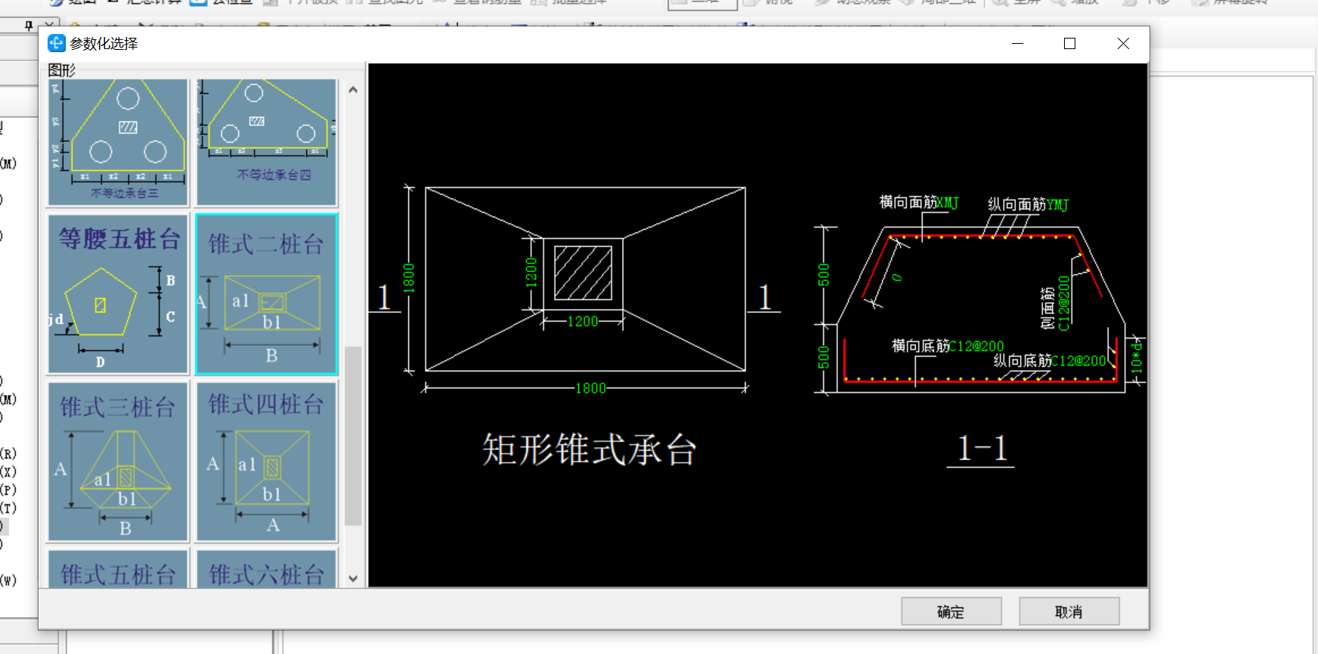Click the 矩形锥式承台 drawing title
The width and height of the screenshot is (1318, 654).
(589, 450)
